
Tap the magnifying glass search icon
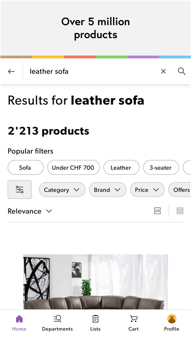[x=182, y=71]
